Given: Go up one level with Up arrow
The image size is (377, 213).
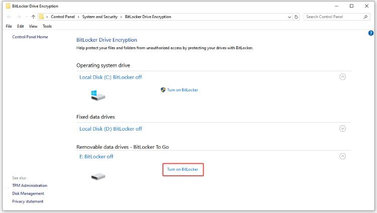Looking at the screenshot, I should (x=33, y=17).
